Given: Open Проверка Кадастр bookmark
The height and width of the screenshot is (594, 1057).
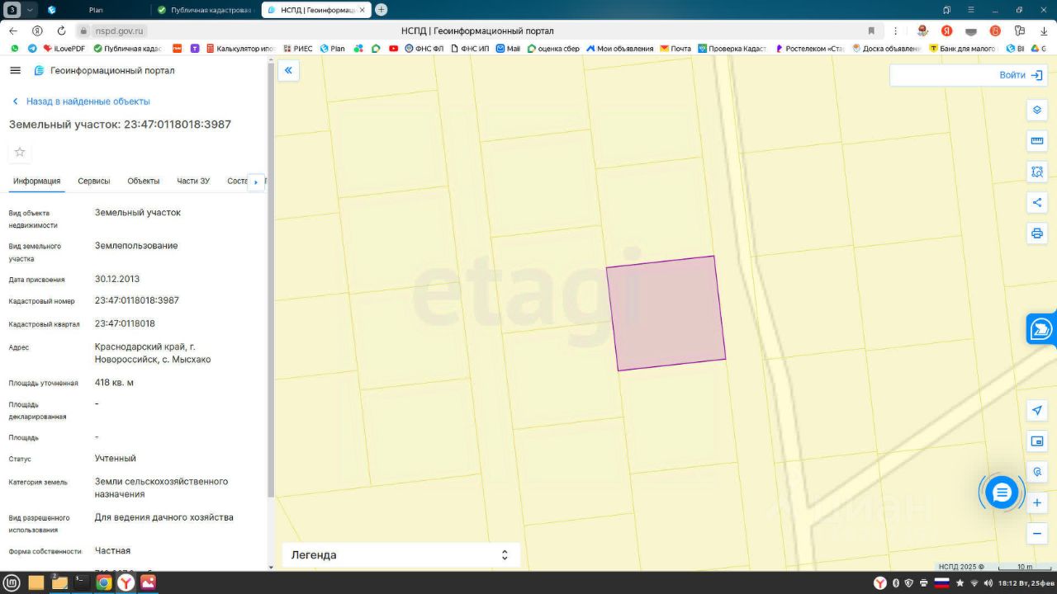Looking at the screenshot, I should pos(732,49).
